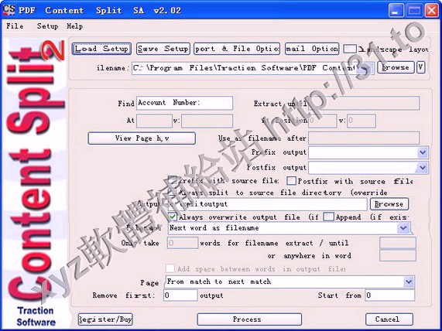Click the Start from field
Image resolution: width=442 pixels, height=331 pixels.
tap(390, 295)
